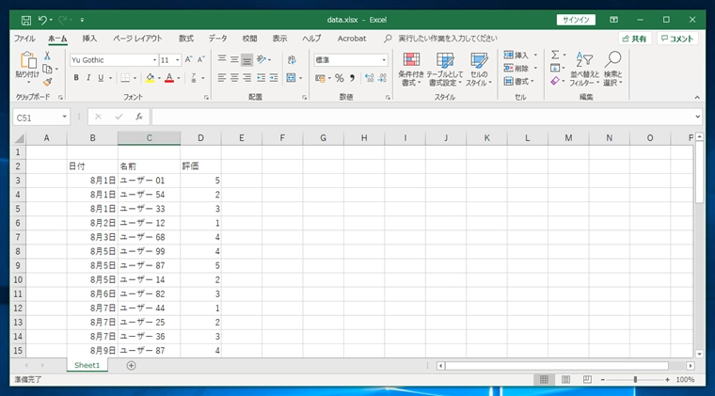Screen dimensions: 715x396
Task: Expand the 標準 number format dropdown
Action: click(384, 60)
